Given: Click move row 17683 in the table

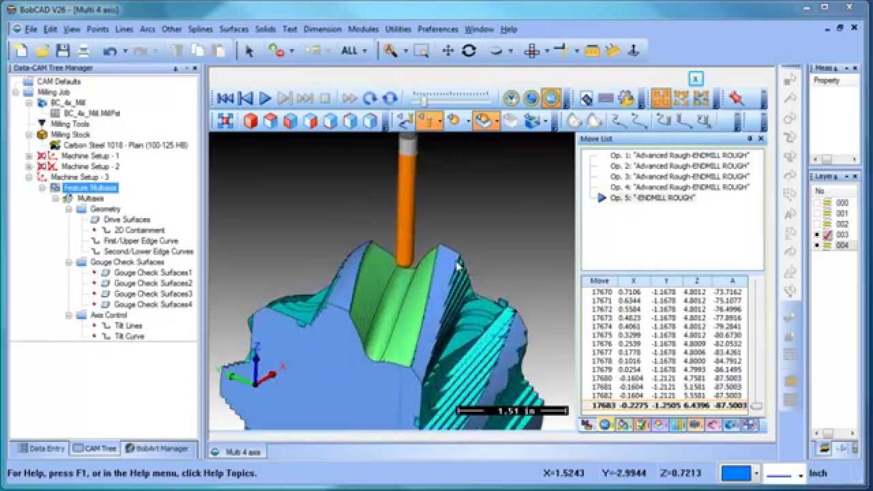Looking at the screenshot, I should (664, 405).
